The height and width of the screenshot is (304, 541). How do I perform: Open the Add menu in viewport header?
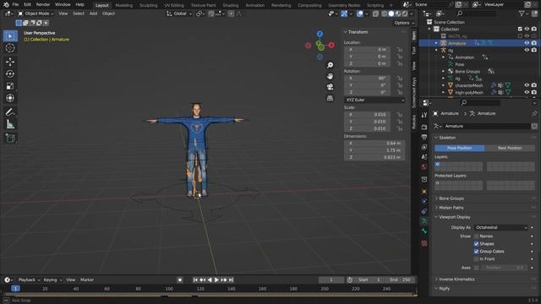click(x=93, y=14)
